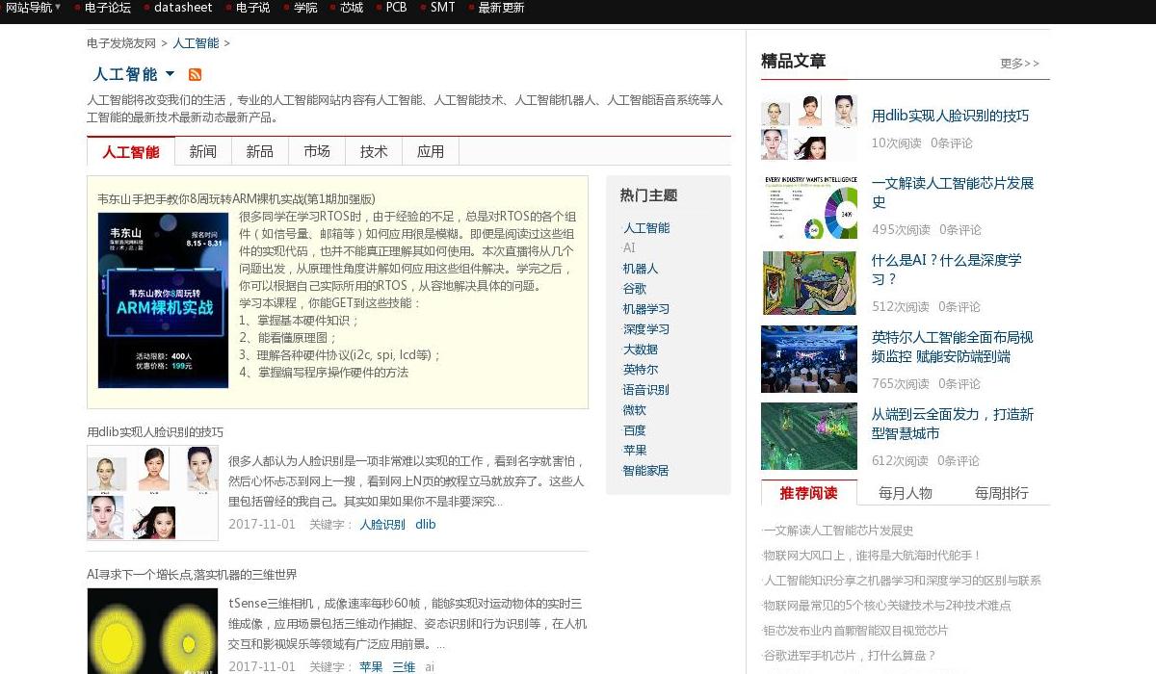This screenshot has width=1156, height=674.
Task: Select the red 人工智能 tab
Action: coord(131,151)
